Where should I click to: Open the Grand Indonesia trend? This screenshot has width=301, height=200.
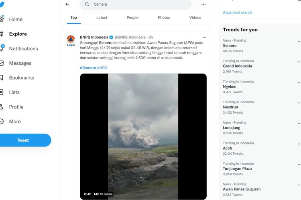(237, 66)
